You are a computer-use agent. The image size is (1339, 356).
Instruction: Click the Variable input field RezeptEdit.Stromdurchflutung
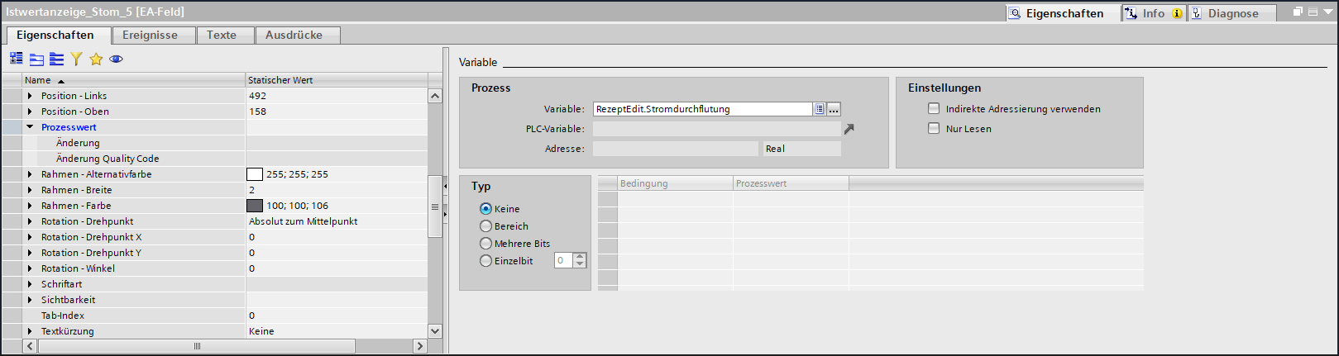click(x=703, y=109)
